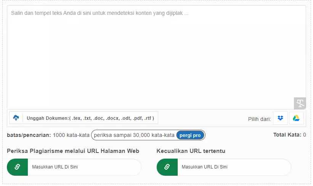The height and width of the screenshot is (186, 313).
Task: Focus the plagiarism text paste area
Action: 156,61
